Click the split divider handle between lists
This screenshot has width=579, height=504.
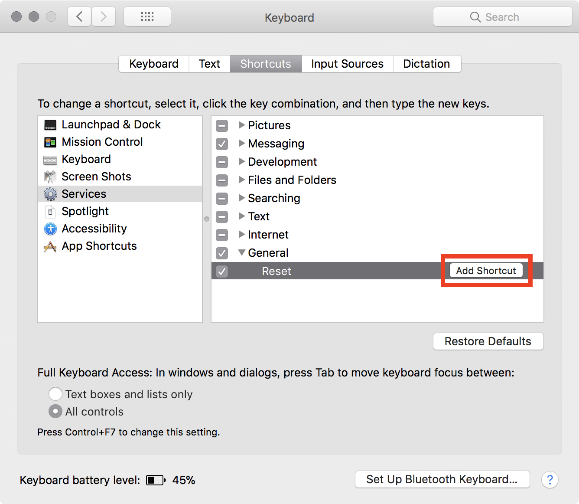[x=207, y=219]
